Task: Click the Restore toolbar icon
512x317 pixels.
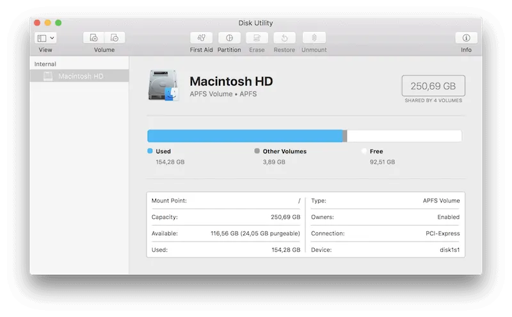Action: [x=284, y=38]
